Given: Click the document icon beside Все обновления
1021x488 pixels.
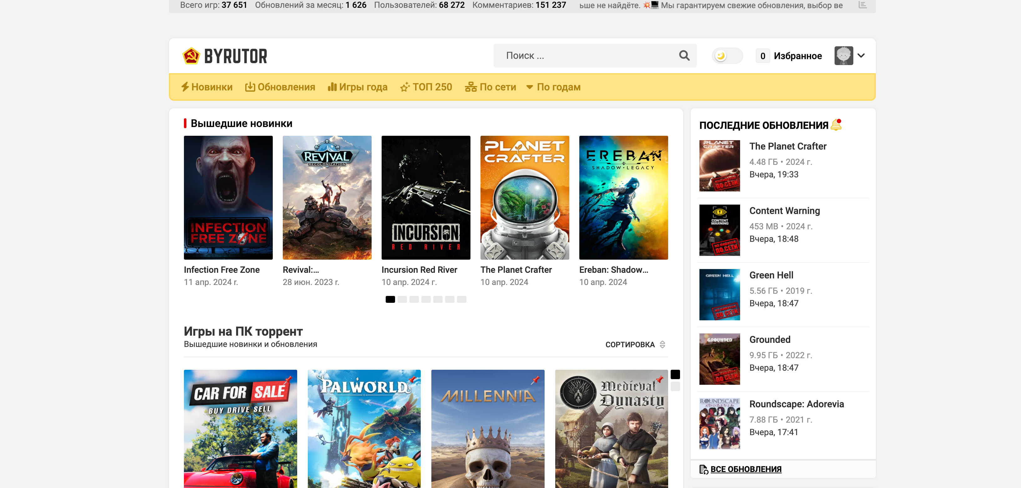Looking at the screenshot, I should tap(704, 469).
